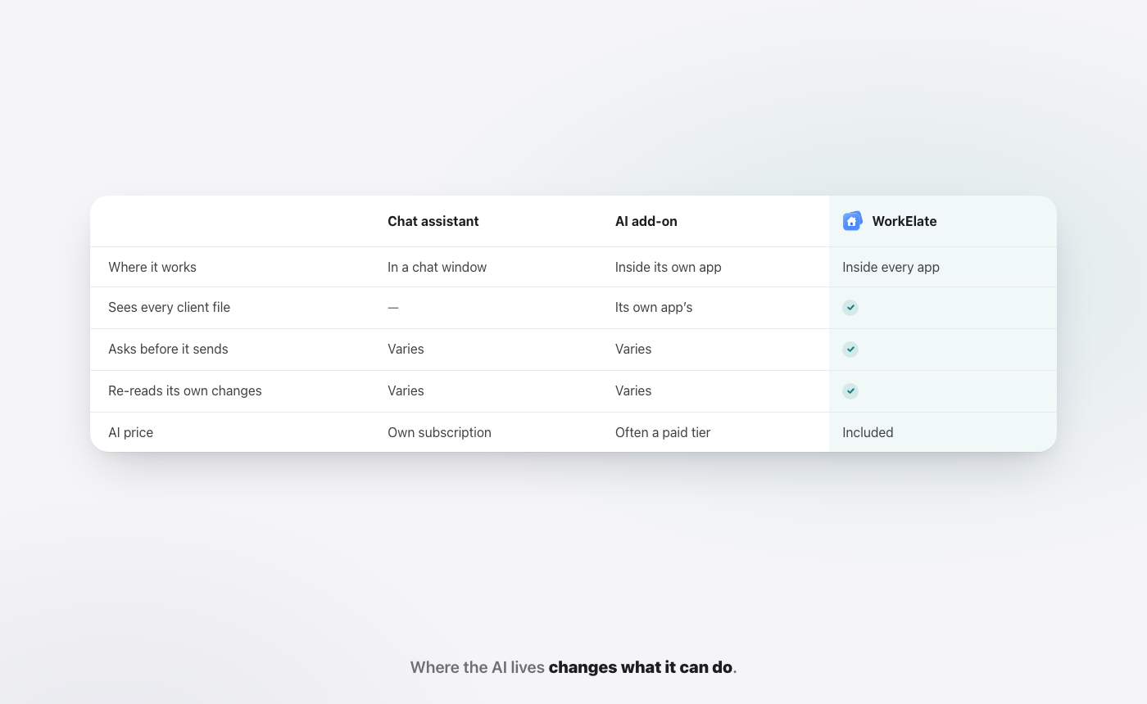
Task: Click the WorkElate column header text
Action: click(x=904, y=221)
